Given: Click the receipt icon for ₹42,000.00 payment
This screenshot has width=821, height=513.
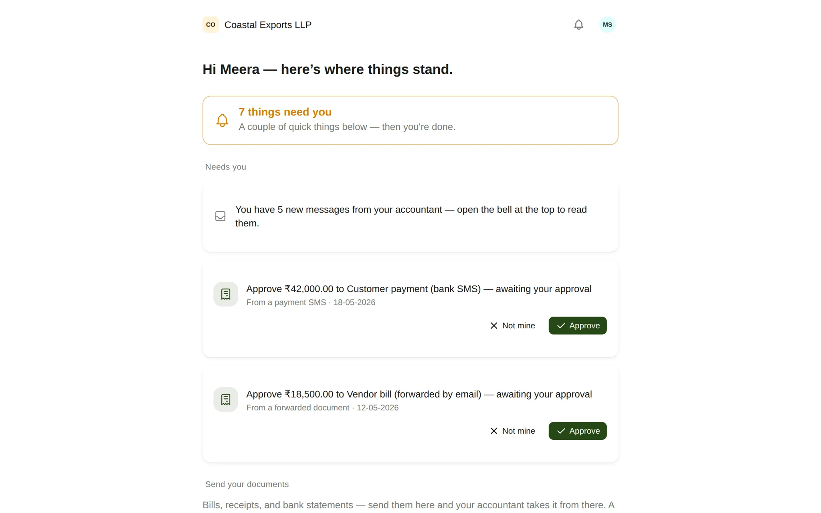Looking at the screenshot, I should 226,294.
